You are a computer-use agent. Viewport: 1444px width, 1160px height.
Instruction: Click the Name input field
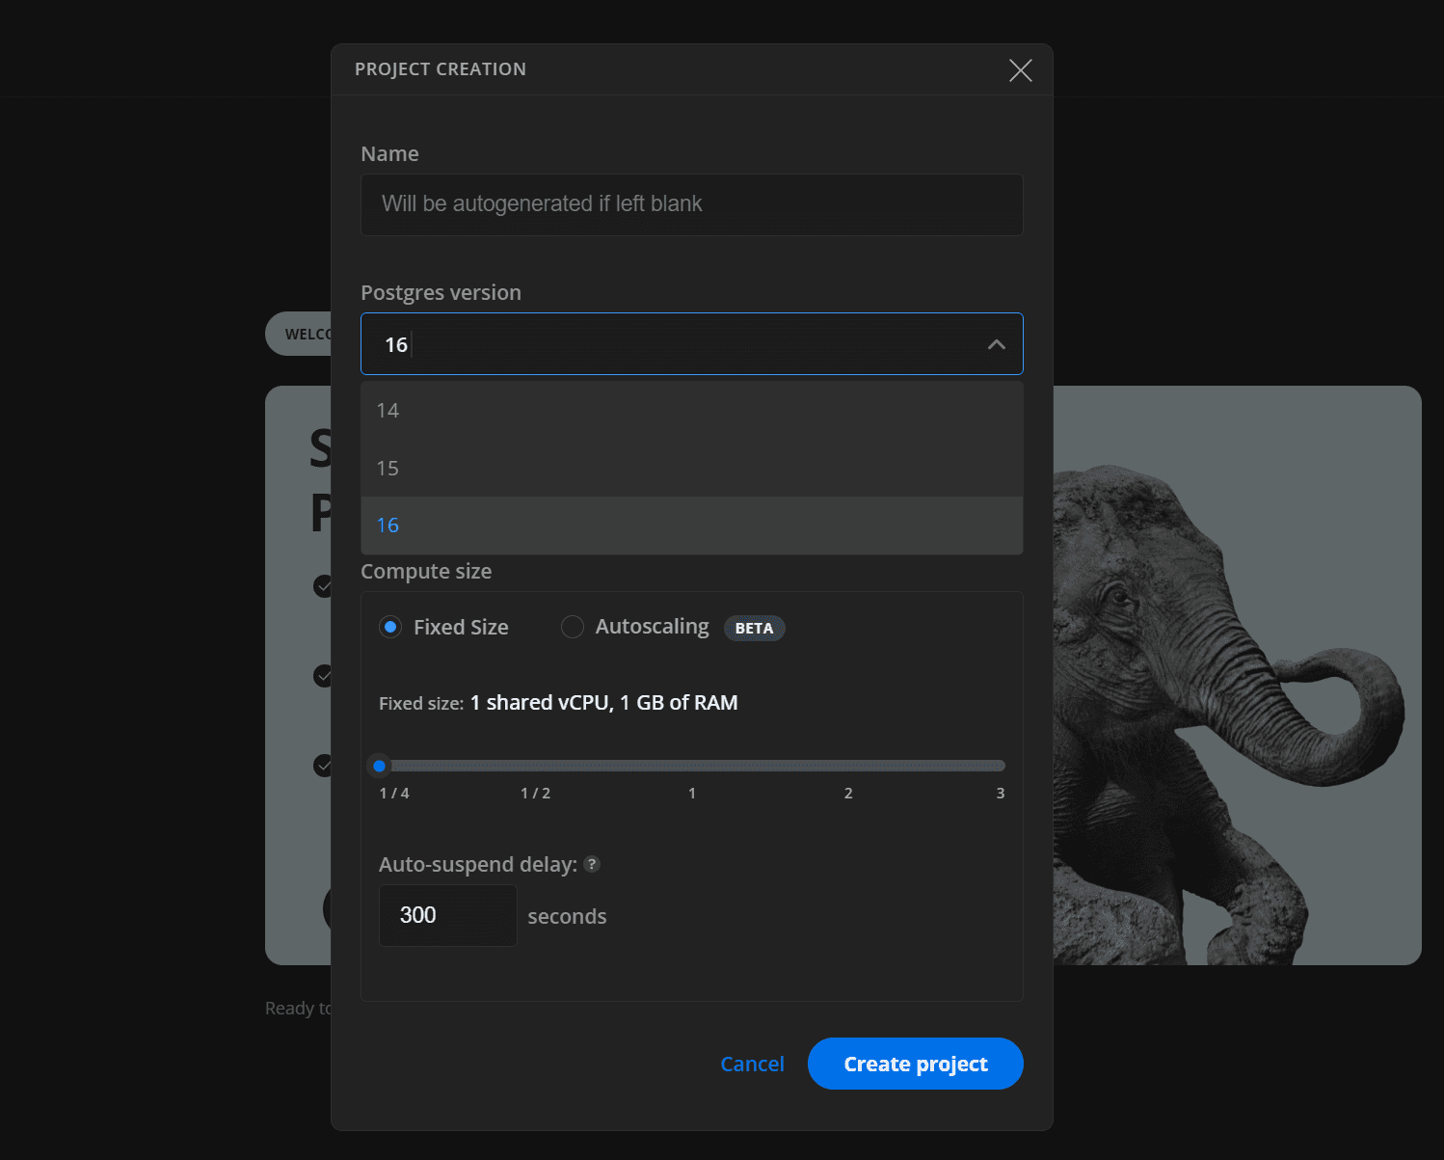coord(691,204)
